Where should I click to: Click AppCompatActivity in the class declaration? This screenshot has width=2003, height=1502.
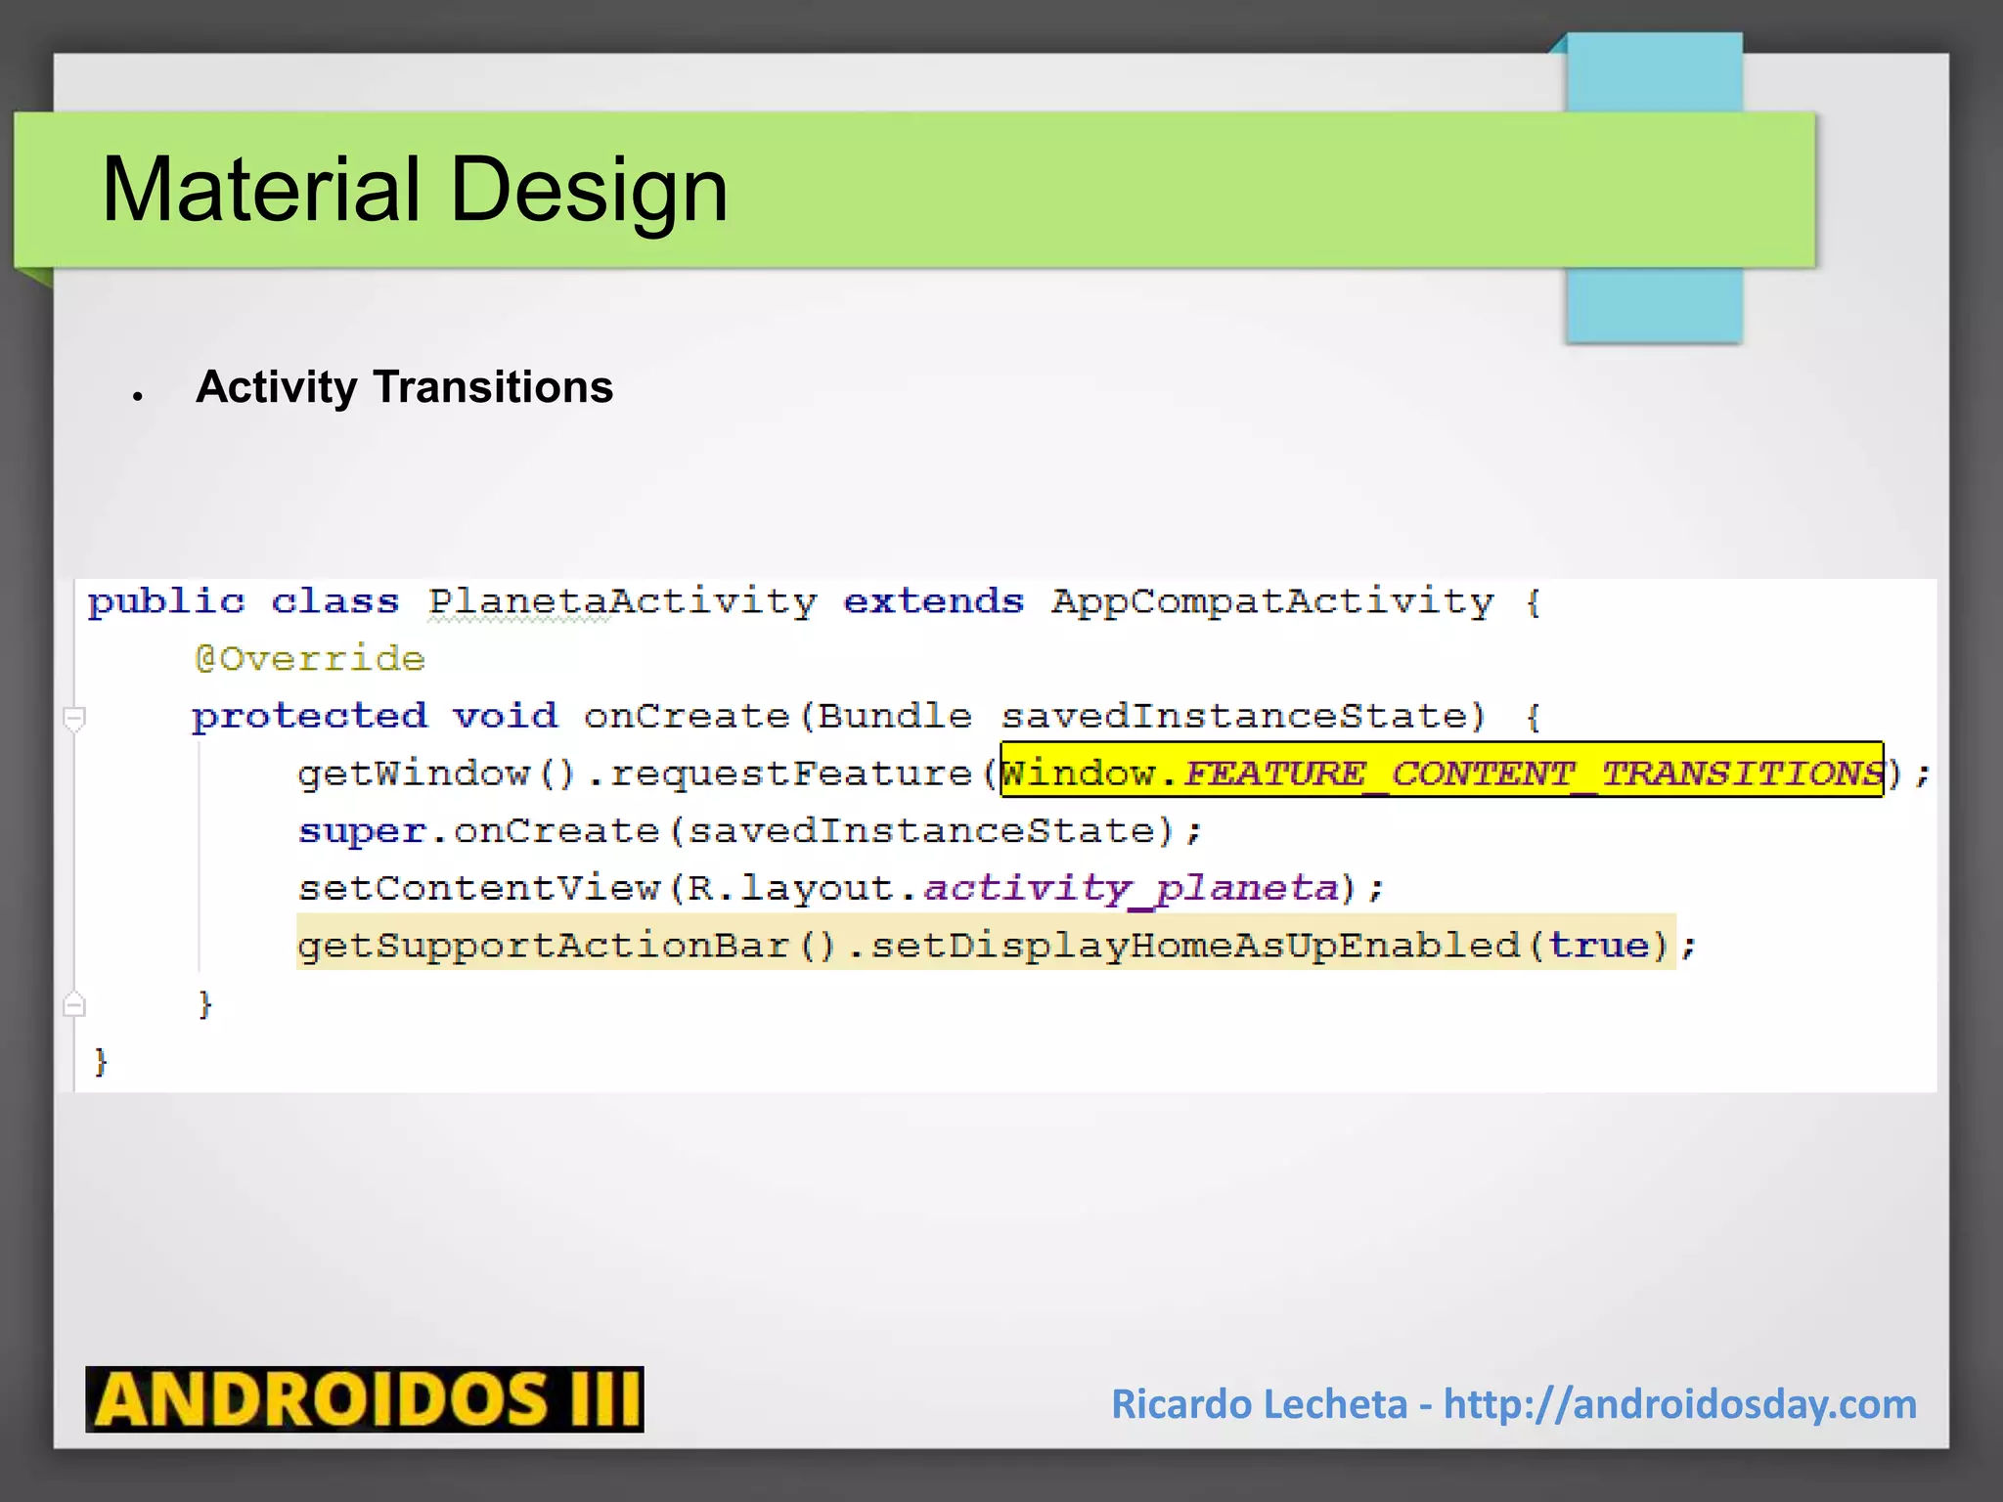(1272, 602)
